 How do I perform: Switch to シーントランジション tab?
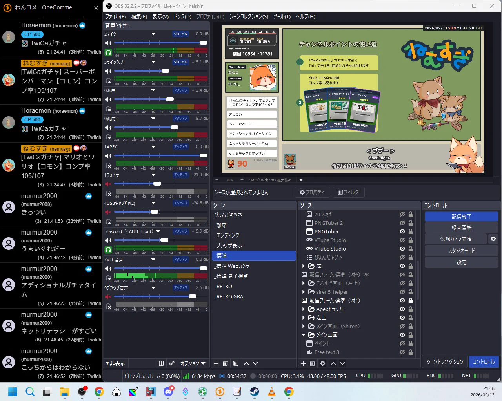coord(445,362)
